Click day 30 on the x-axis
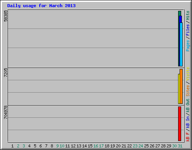Screen dimensions: 192x150 coord(174,146)
